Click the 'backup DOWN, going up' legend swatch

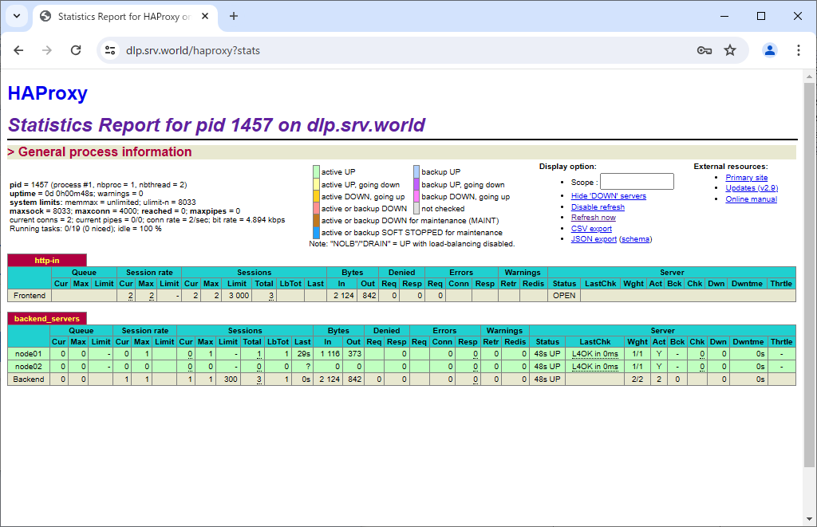click(x=416, y=196)
